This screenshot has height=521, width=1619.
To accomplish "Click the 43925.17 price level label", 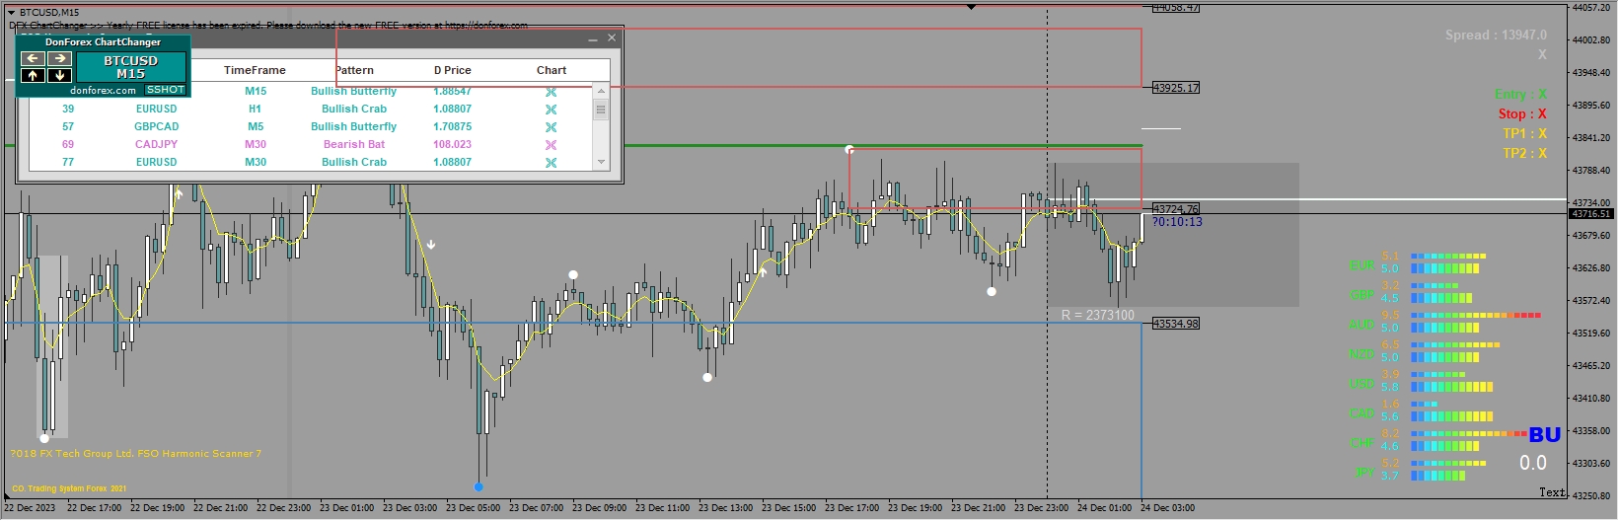I will [1176, 88].
